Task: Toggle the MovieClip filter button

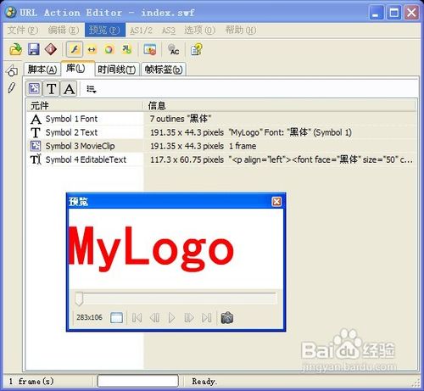Action: click(x=34, y=89)
